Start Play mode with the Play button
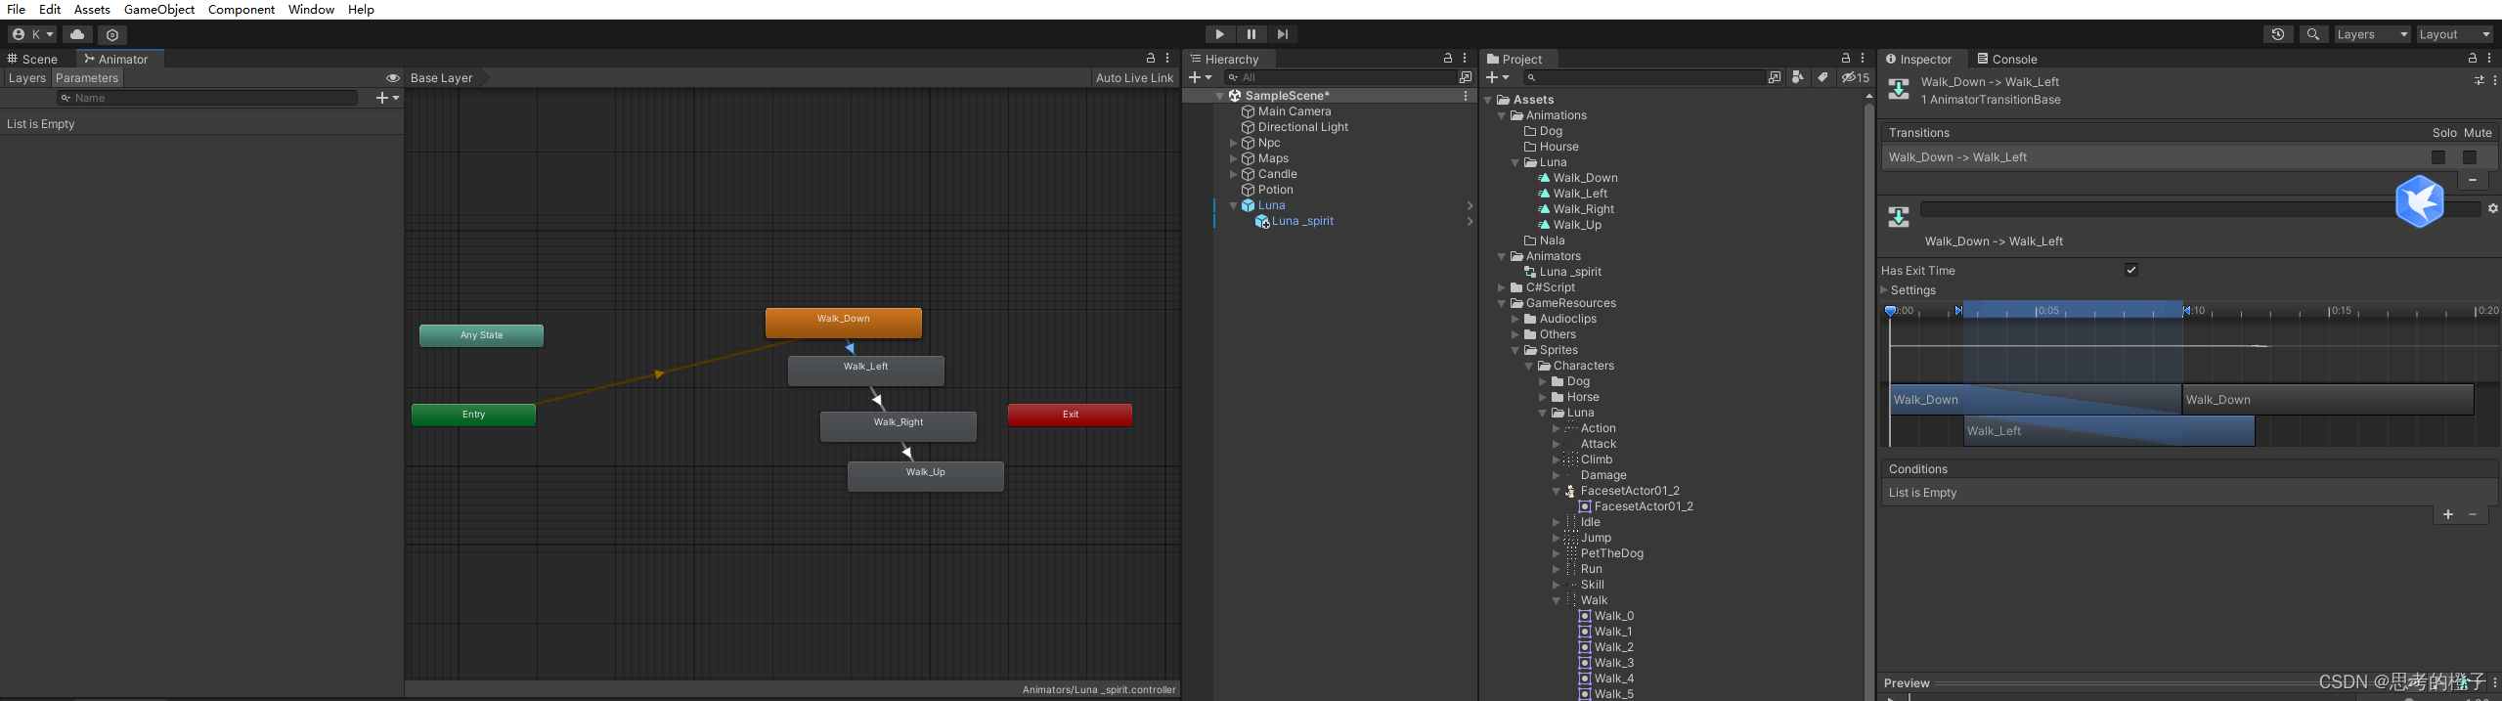2502x701 pixels. (x=1219, y=34)
